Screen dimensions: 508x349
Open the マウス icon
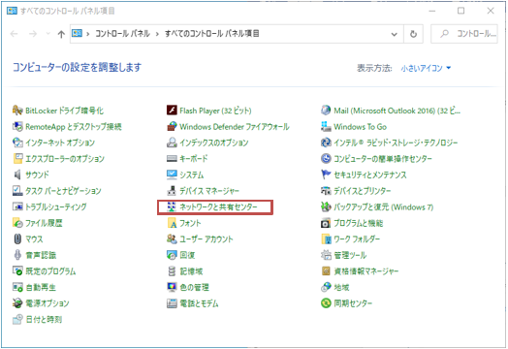click(x=17, y=238)
